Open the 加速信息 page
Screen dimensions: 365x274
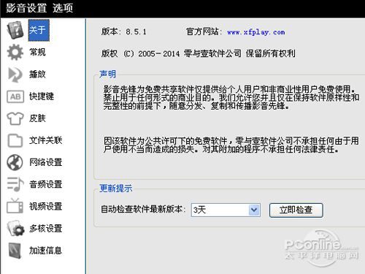(x=46, y=251)
